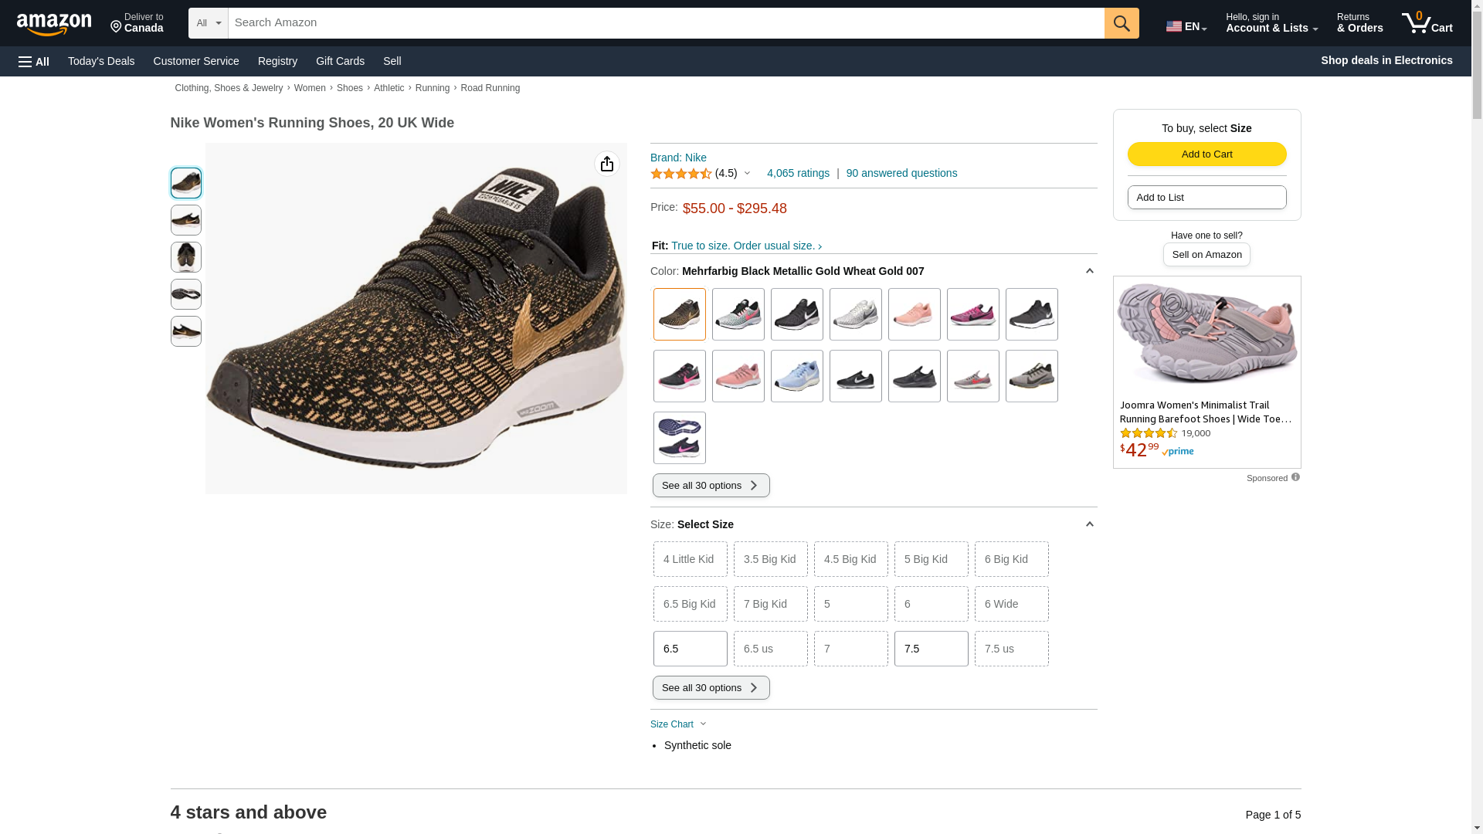The height and width of the screenshot is (834, 1483).
Task: Click the Add to Cart button
Action: 1206,154
